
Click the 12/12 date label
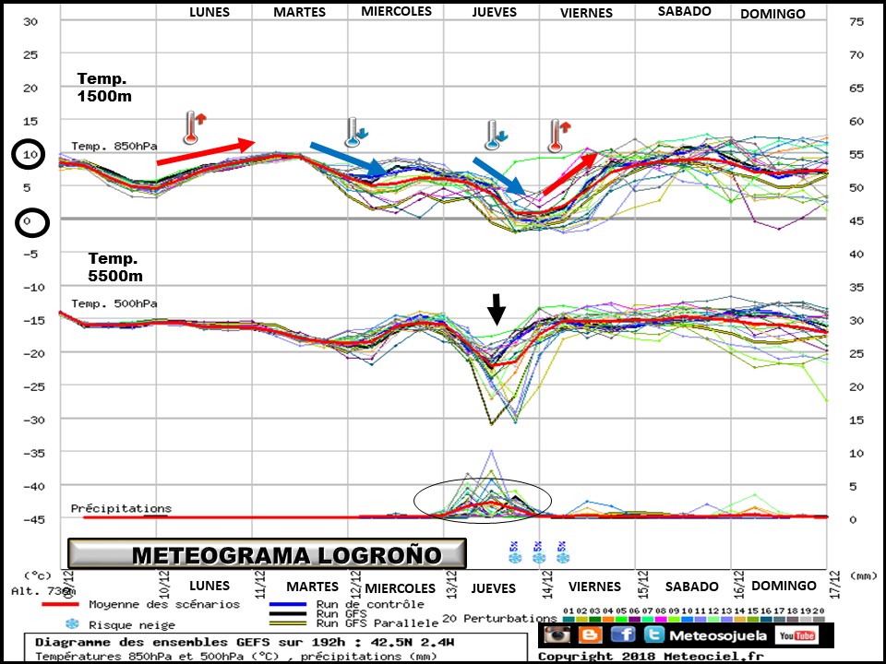pos(356,584)
